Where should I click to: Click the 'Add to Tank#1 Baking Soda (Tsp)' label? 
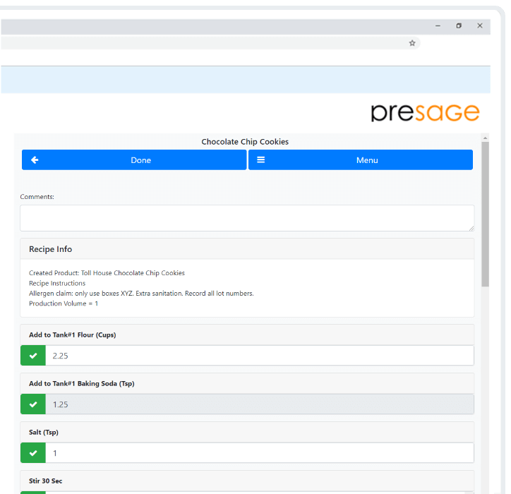(81, 383)
